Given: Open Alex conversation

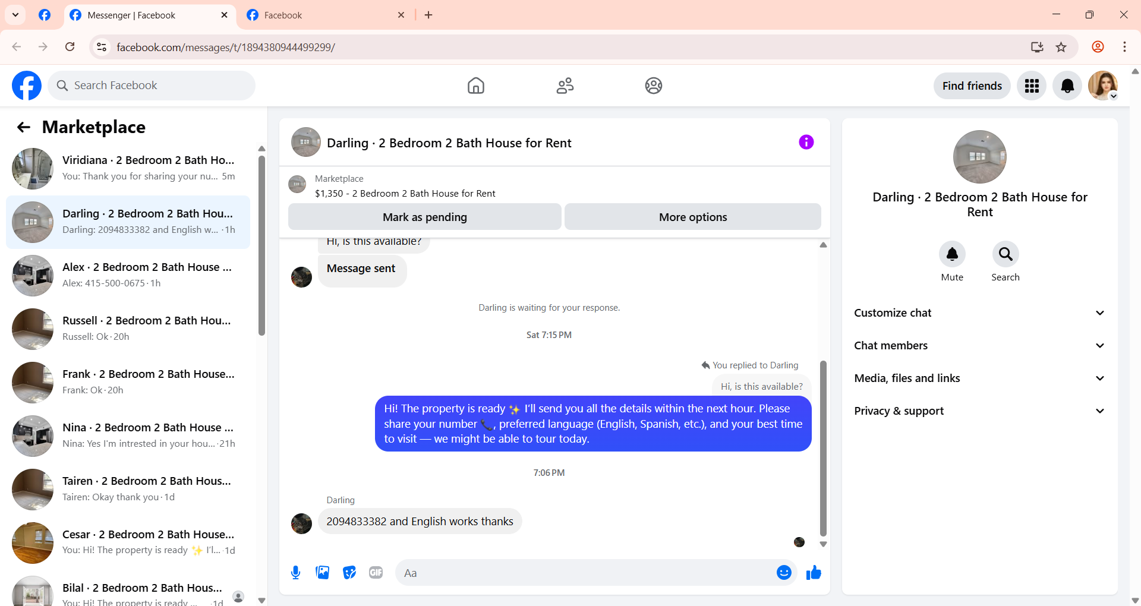Looking at the screenshot, I should coord(128,276).
